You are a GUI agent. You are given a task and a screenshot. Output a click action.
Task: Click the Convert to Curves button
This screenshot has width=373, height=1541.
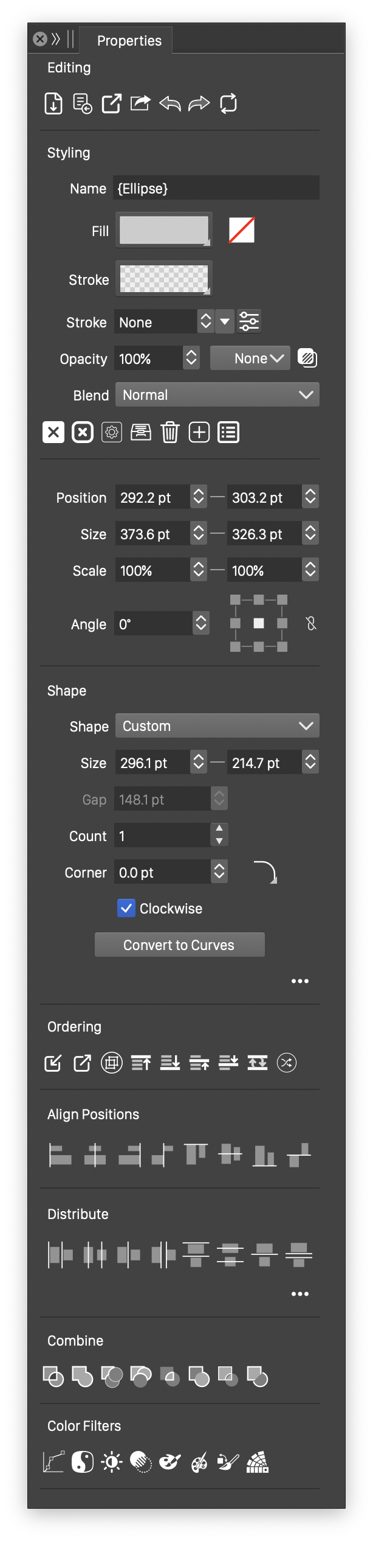[x=179, y=945]
